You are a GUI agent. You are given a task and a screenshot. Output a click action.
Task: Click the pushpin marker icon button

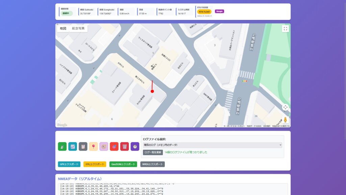[x=93, y=147]
